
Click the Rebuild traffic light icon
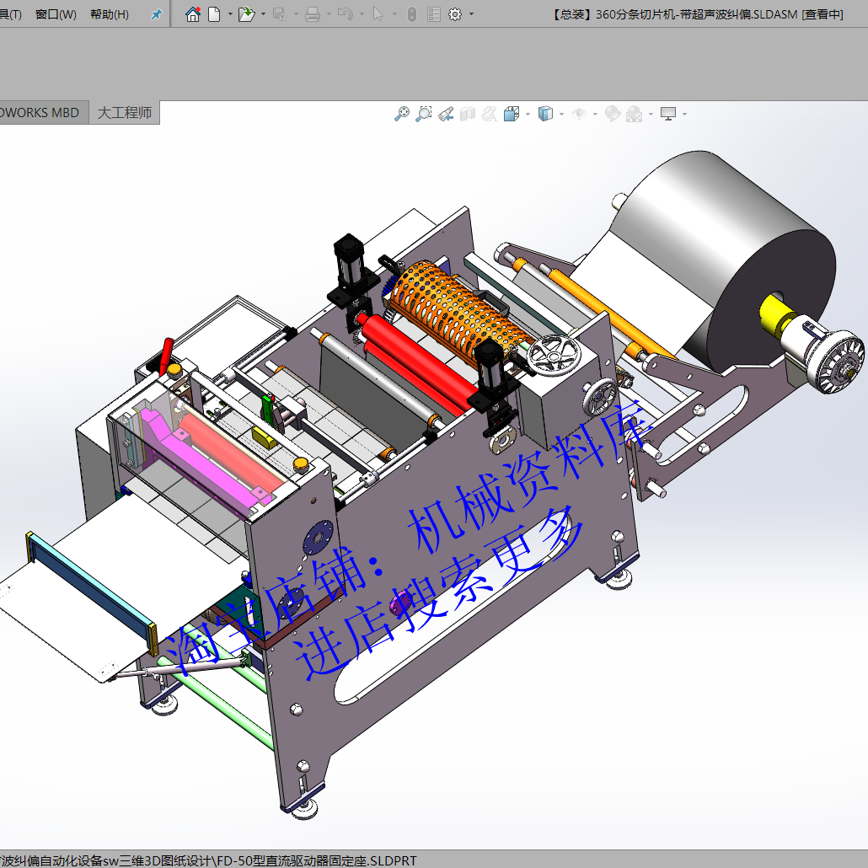pos(412,13)
